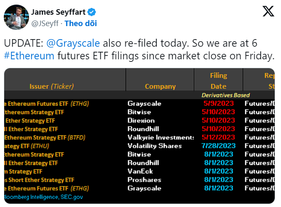Click the X logo icon

[x=268, y=12]
